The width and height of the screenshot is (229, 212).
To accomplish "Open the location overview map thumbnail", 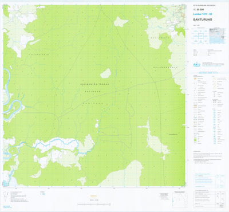I will tap(217, 36).
